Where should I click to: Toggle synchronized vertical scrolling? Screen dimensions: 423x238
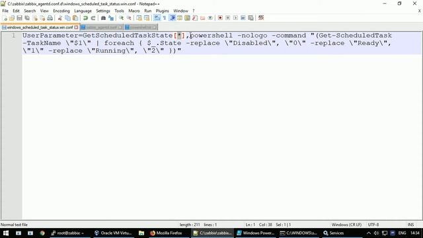(x=139, y=18)
